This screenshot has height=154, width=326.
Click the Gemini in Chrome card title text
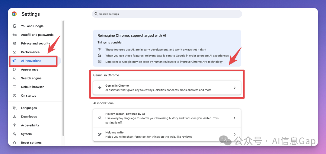[117, 85]
